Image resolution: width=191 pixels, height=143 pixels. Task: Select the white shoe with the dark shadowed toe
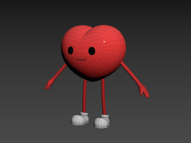(x=80, y=119)
